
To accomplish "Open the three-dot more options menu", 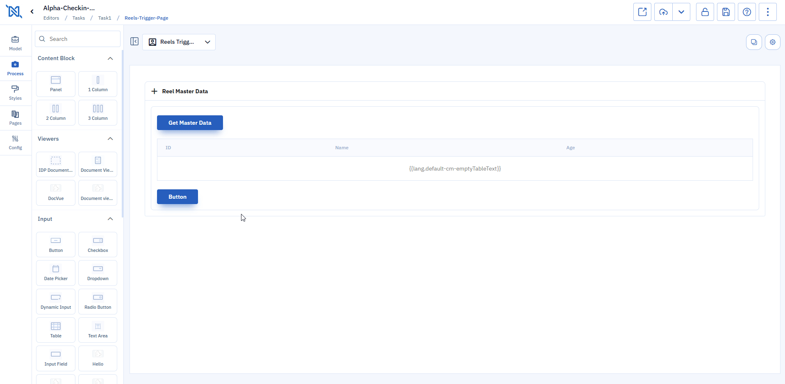I will (768, 12).
